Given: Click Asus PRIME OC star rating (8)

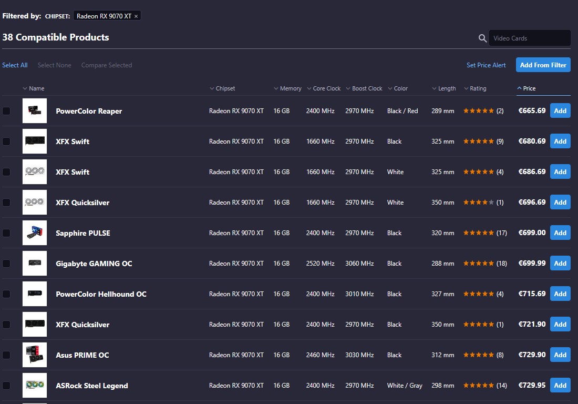Looking at the screenshot, I should coord(483,355).
